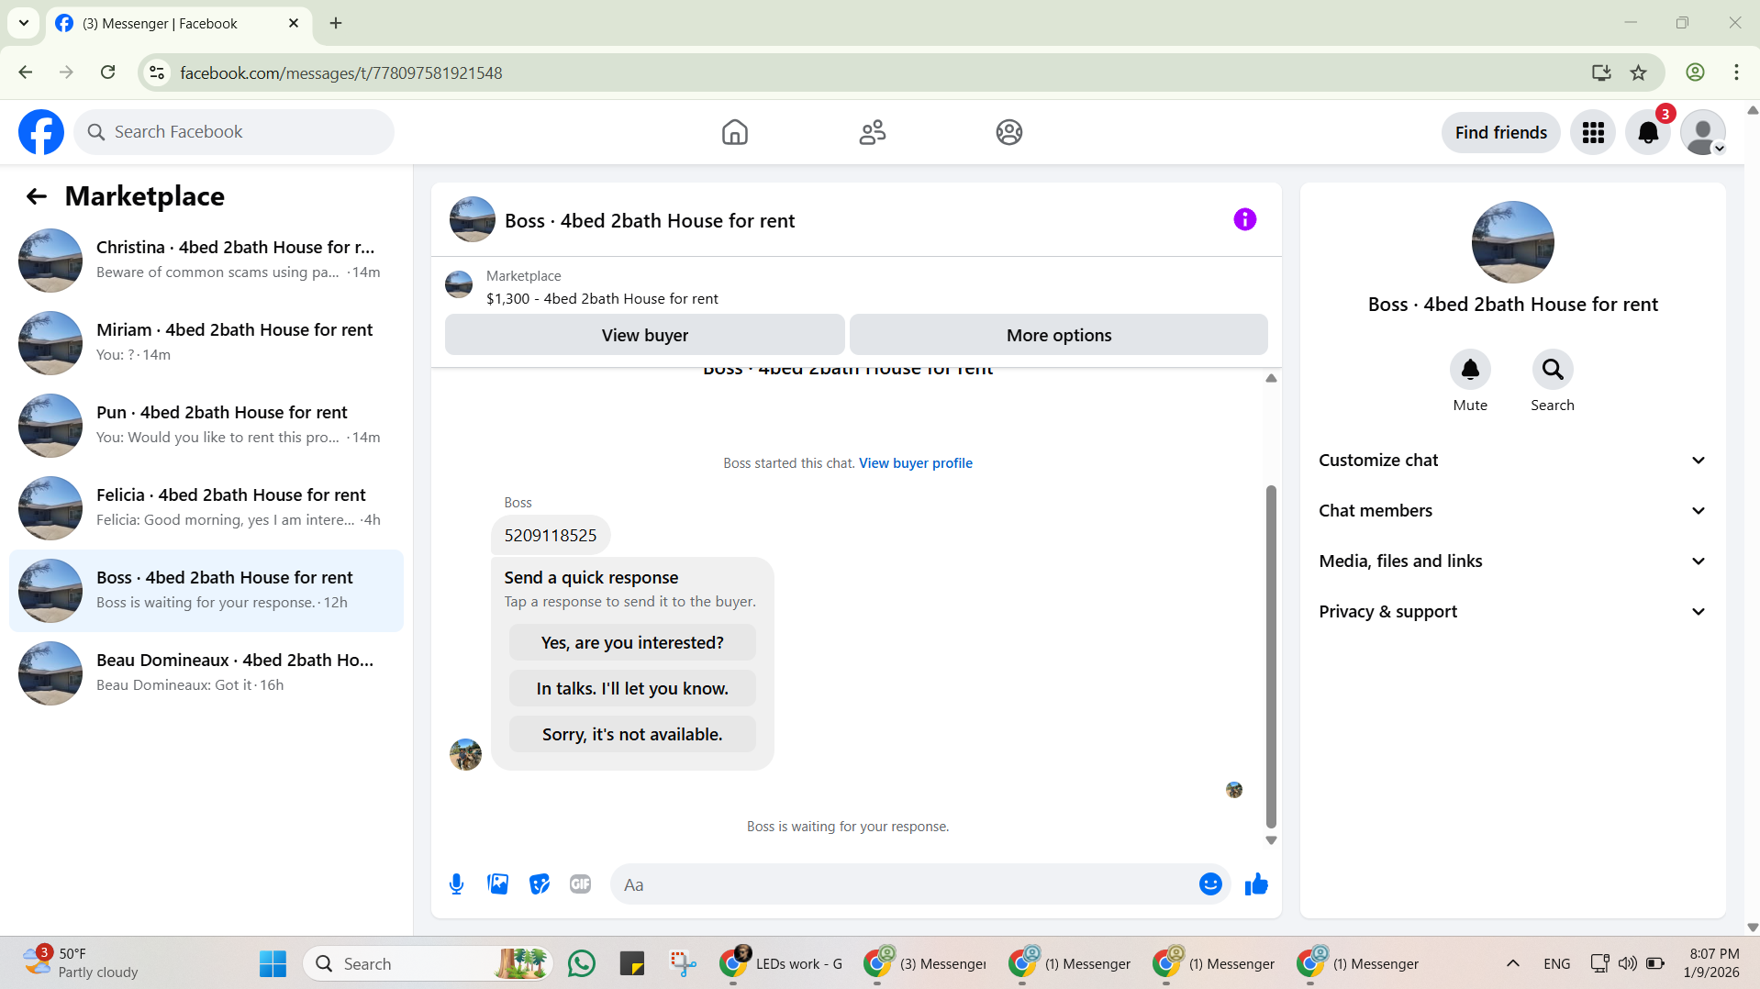Screen dimensions: 1760x989
Task: Click the chat scroll down arrow
Action: pyautogui.click(x=1271, y=840)
